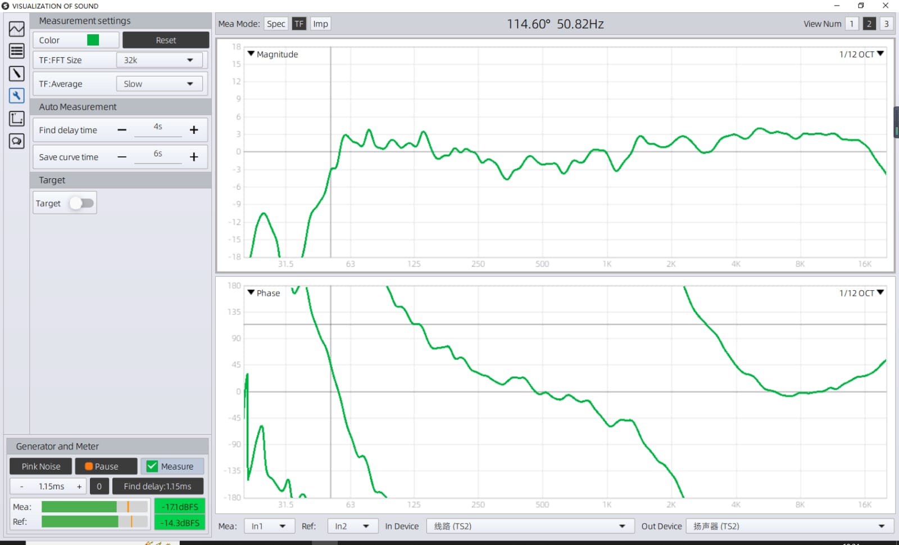Open the Mea input In1 dropdown
Screen dimensions: 899x545
pyautogui.click(x=269, y=526)
